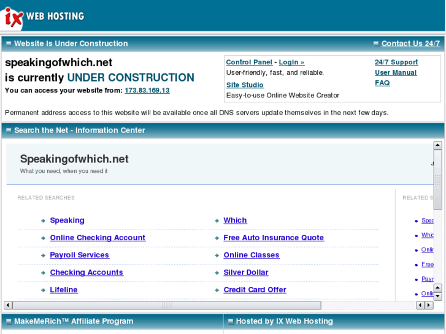Open the Site Studio link
This screenshot has width=446, height=334.
(245, 85)
